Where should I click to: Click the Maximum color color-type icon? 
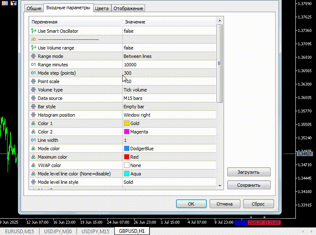[34, 157]
